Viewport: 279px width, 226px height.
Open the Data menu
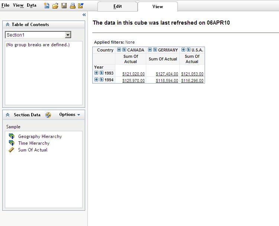click(32, 6)
